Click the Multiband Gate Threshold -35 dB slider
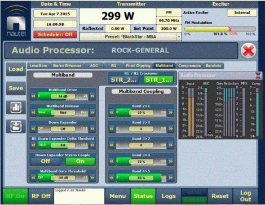 pos(63,177)
